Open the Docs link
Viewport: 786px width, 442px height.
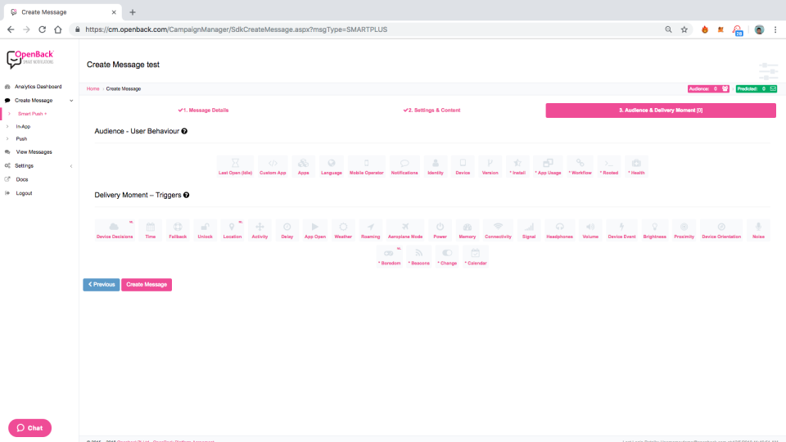tap(22, 179)
